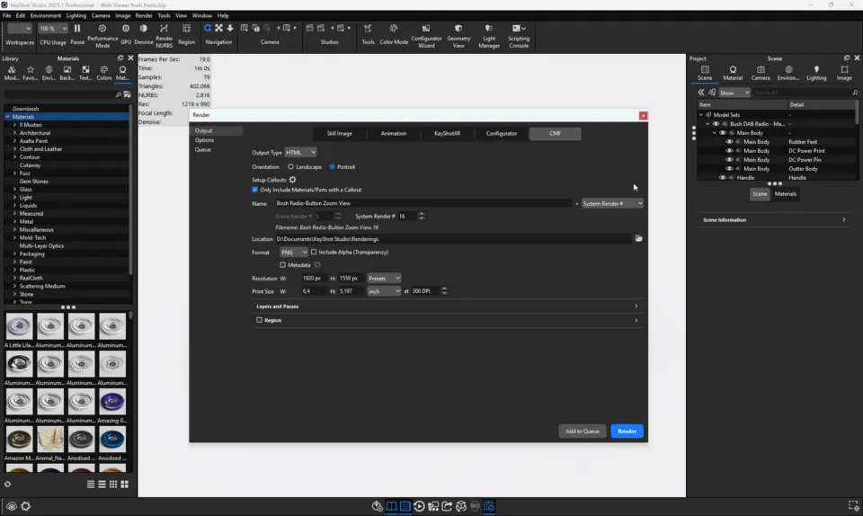This screenshot has width=863, height=516.
Task: Click the Pause render icon
Action: (x=77, y=29)
